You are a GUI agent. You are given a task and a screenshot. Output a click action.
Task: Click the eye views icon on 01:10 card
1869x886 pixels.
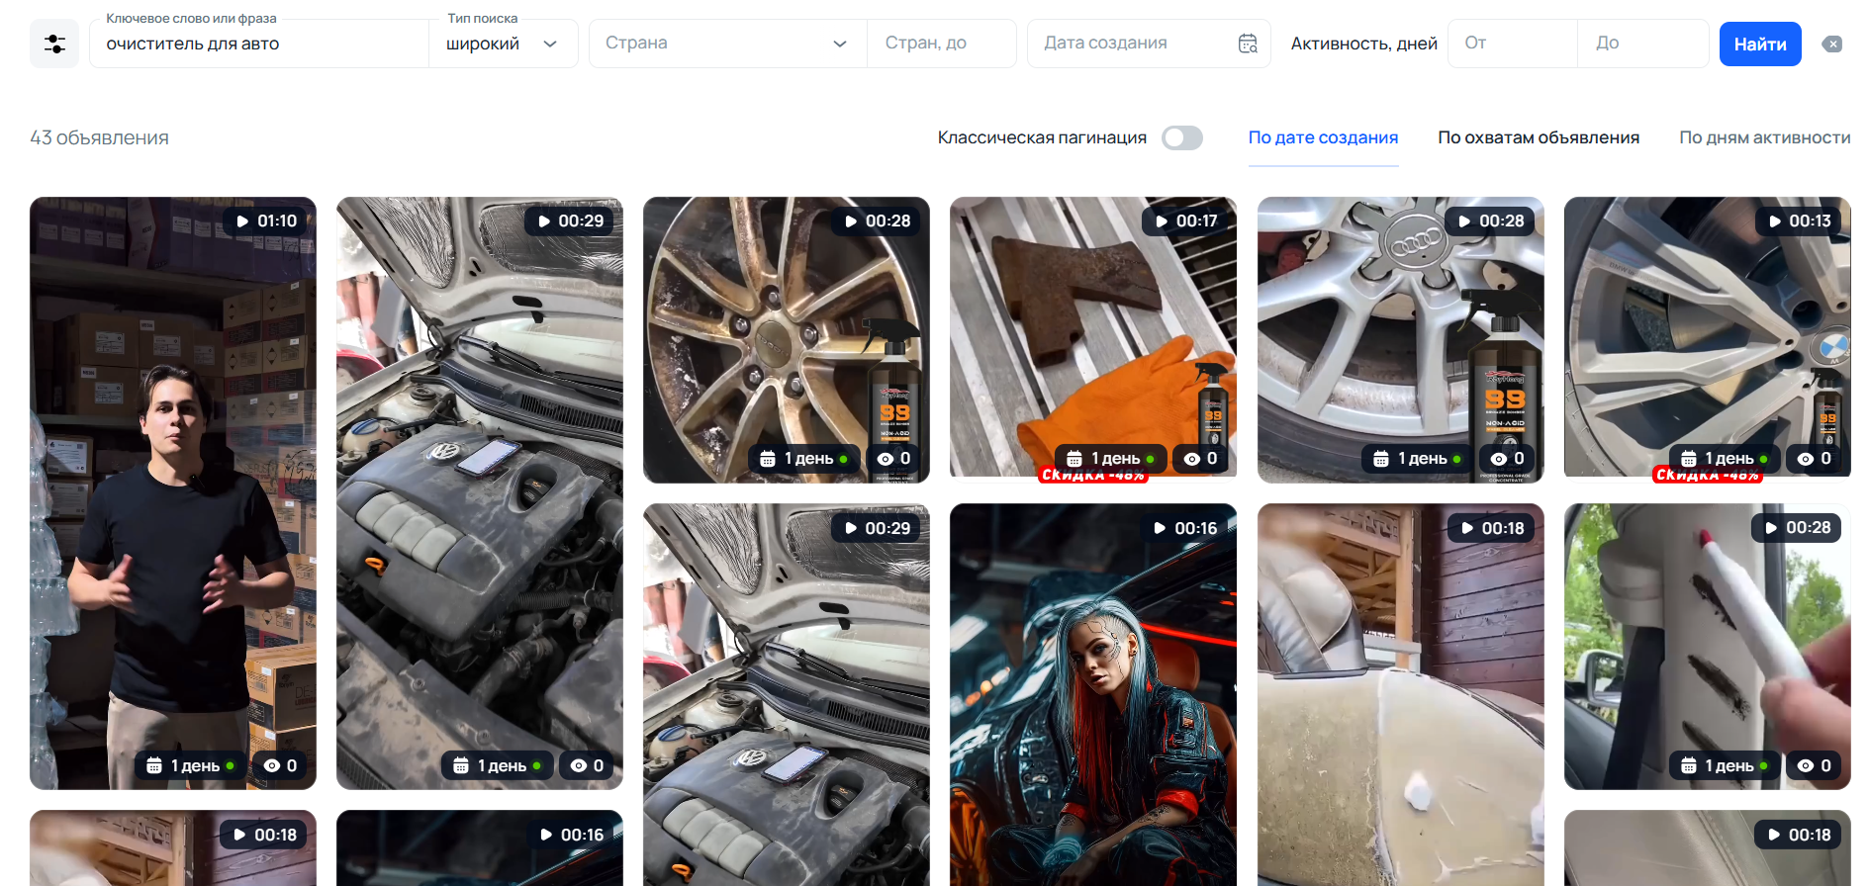[x=271, y=765]
